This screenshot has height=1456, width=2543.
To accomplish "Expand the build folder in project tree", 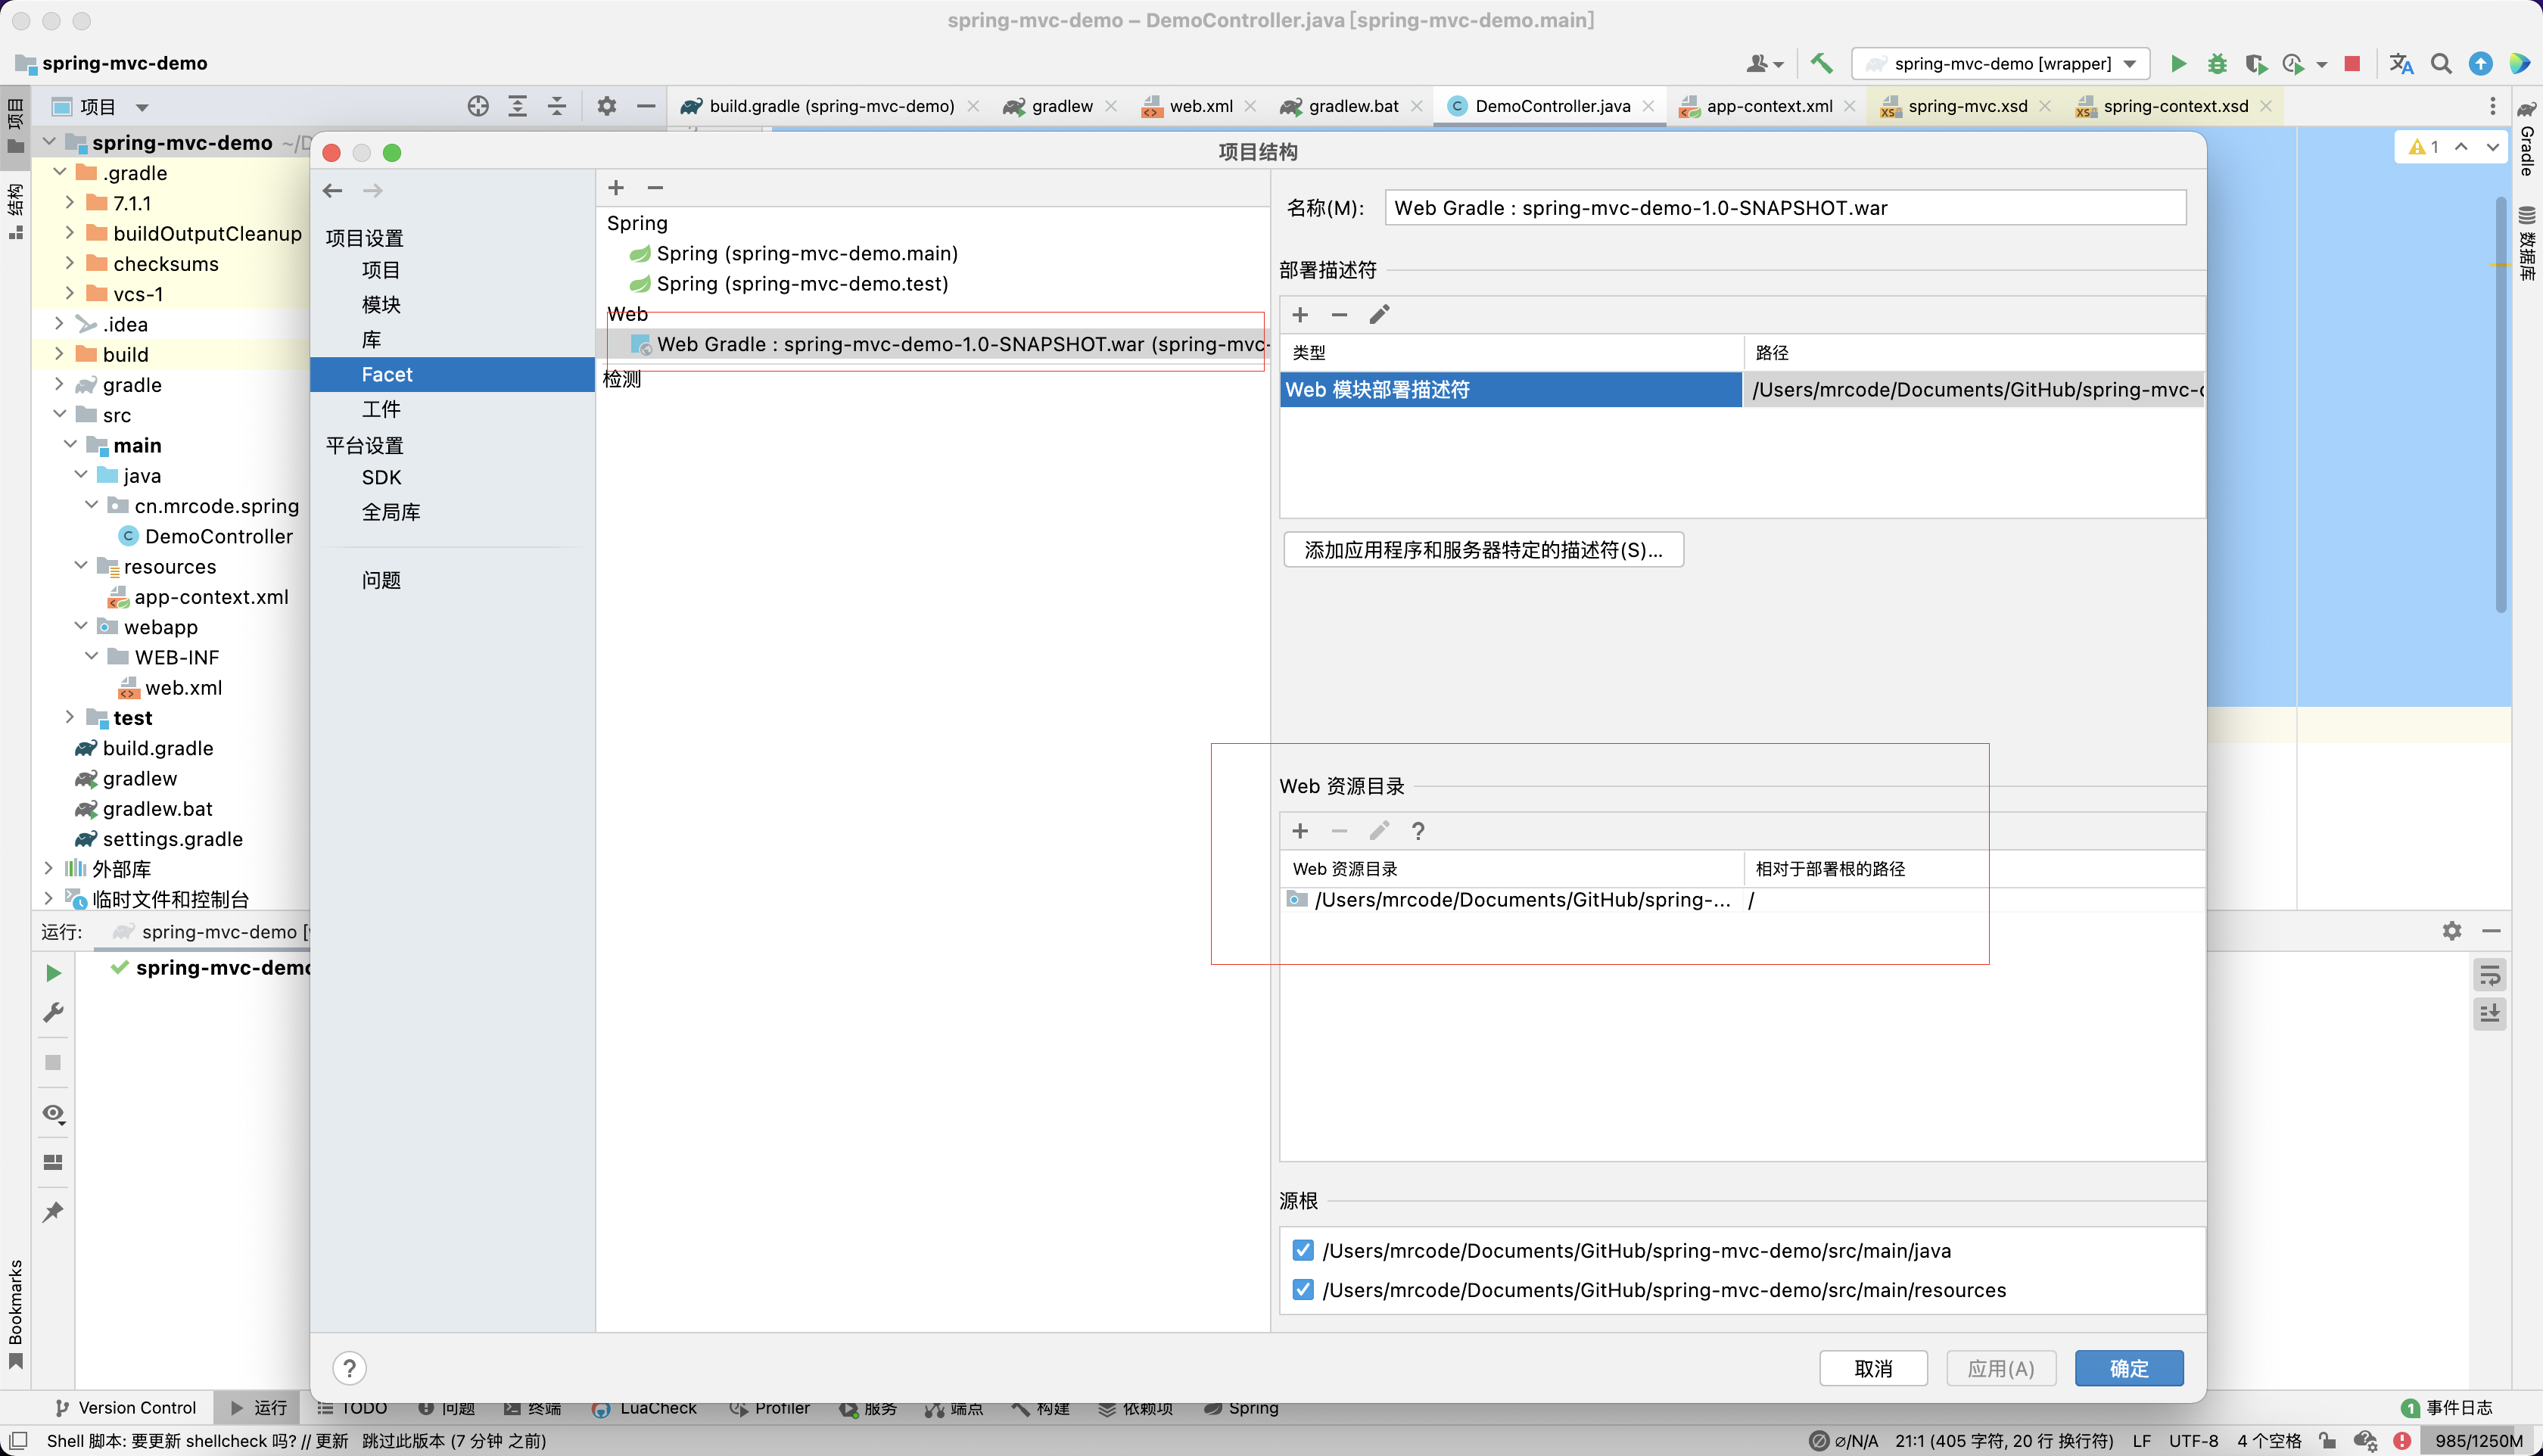I will click(59, 354).
